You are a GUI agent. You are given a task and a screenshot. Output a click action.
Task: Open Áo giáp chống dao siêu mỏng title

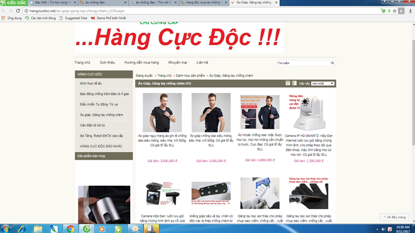pos(211,141)
